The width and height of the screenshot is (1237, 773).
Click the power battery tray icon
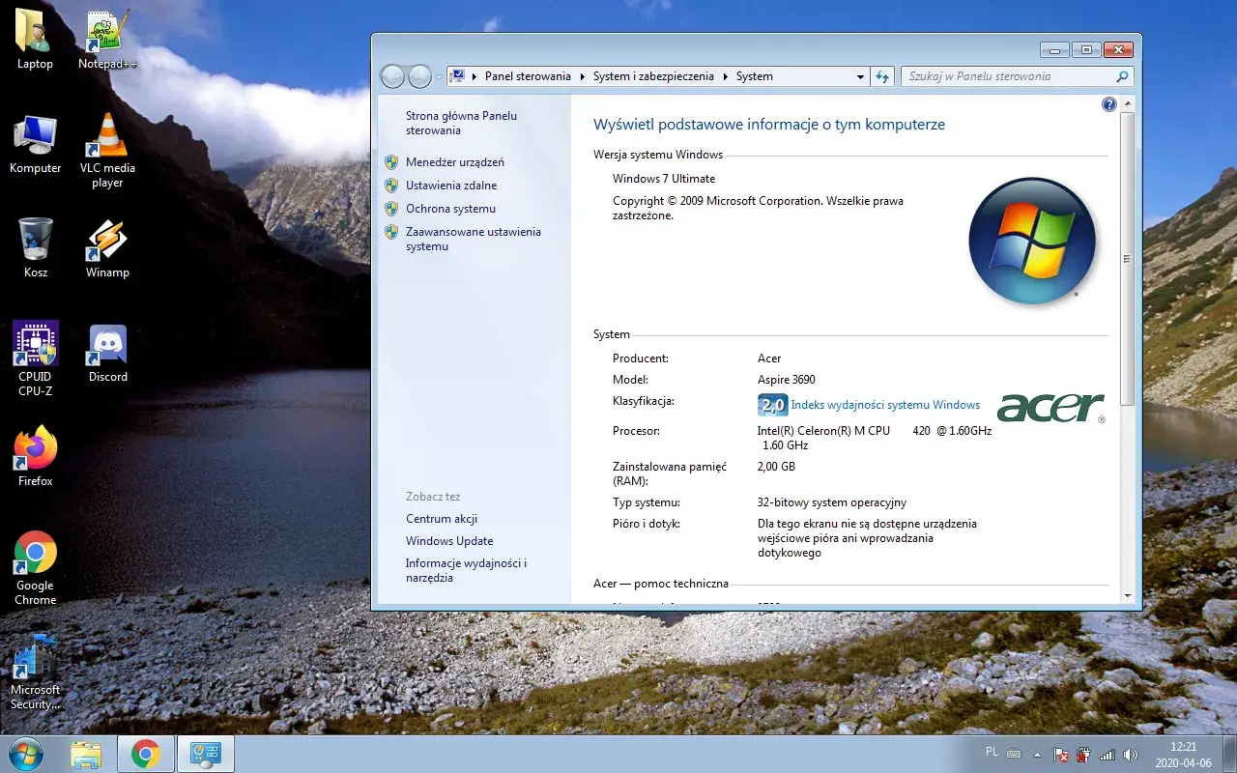[x=1083, y=755]
